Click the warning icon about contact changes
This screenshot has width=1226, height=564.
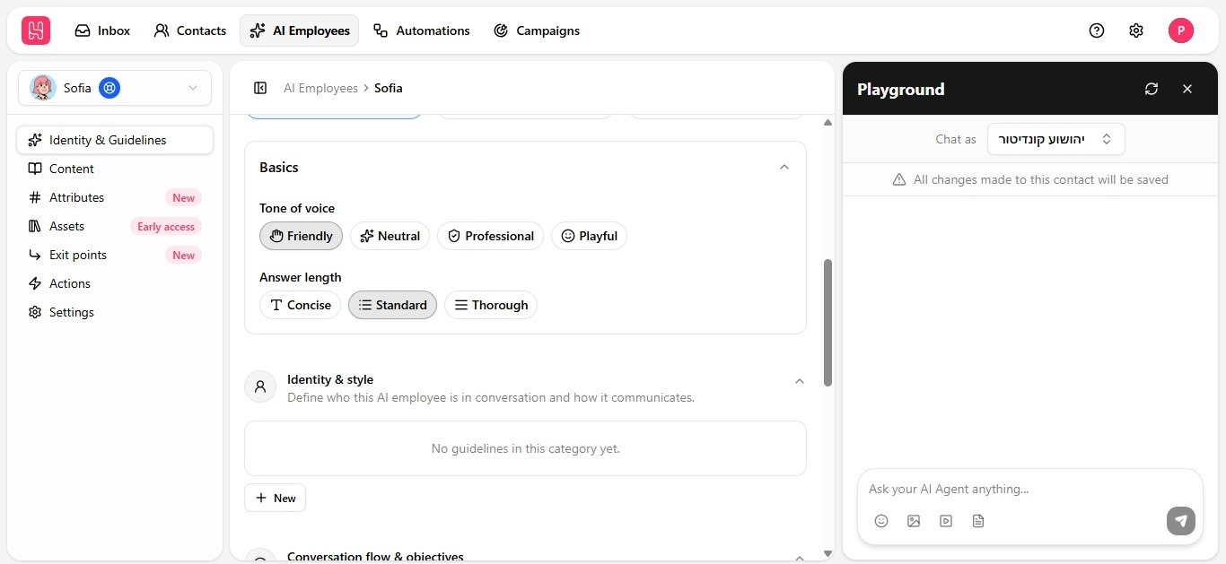(x=899, y=179)
